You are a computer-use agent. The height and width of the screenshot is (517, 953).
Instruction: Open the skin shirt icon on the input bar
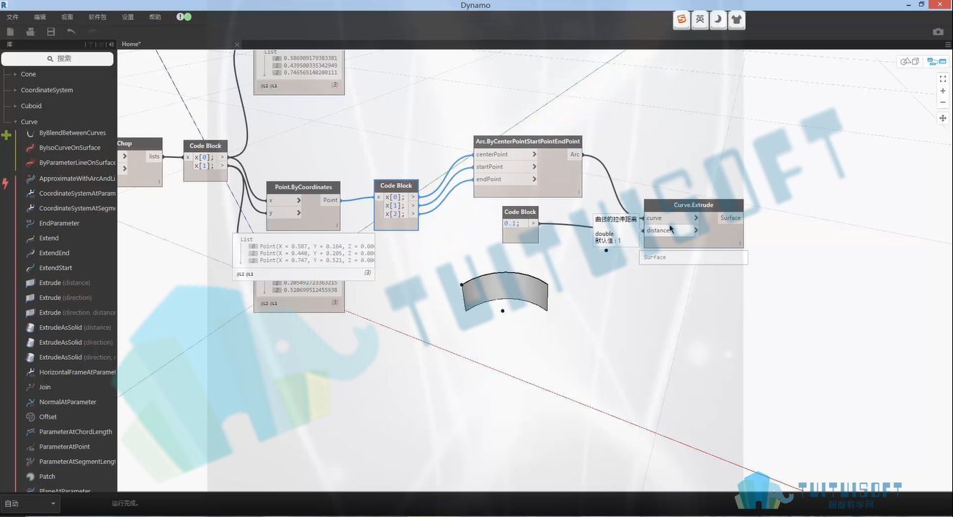click(x=736, y=19)
